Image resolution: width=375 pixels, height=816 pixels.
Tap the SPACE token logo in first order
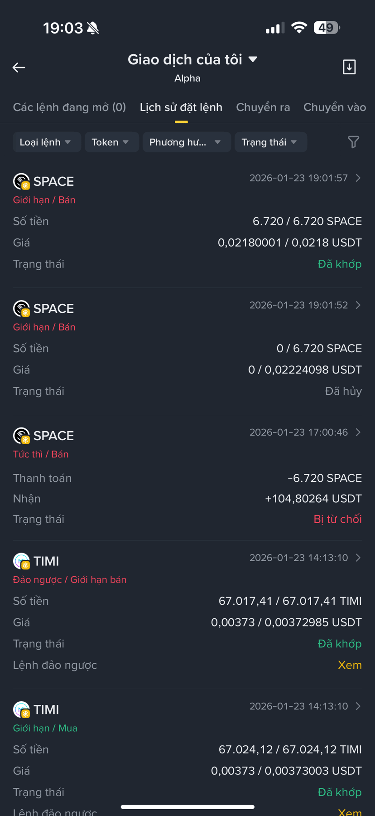pos(21,181)
